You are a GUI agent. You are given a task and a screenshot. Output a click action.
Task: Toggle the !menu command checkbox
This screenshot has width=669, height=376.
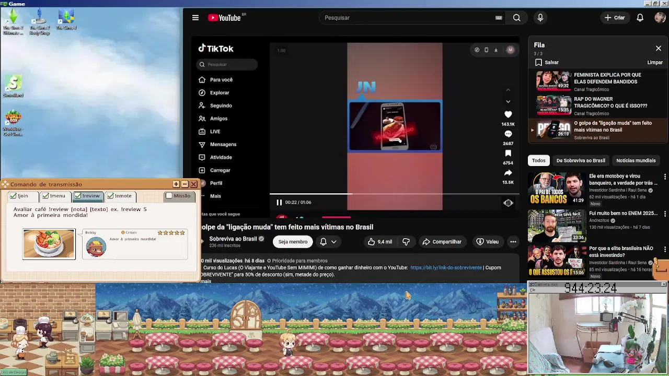(x=45, y=196)
